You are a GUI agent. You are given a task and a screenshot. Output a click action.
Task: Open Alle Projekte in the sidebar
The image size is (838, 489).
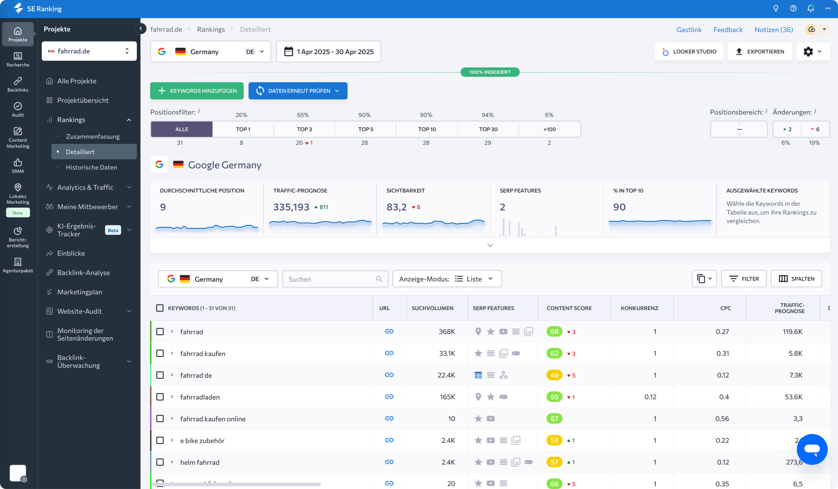[77, 81]
